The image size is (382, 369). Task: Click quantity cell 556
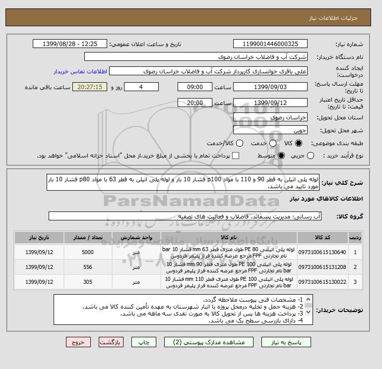click(88, 267)
